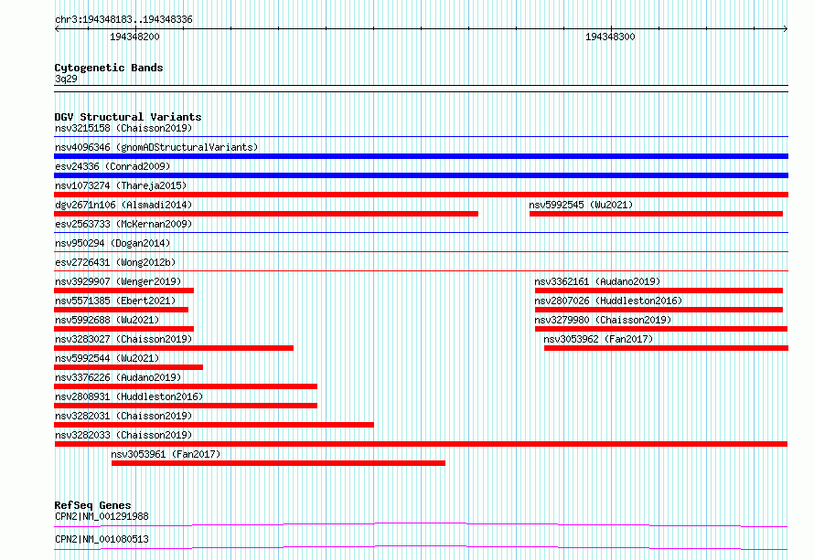Select the CPN2|NM_001291988 gene label

click(102, 516)
